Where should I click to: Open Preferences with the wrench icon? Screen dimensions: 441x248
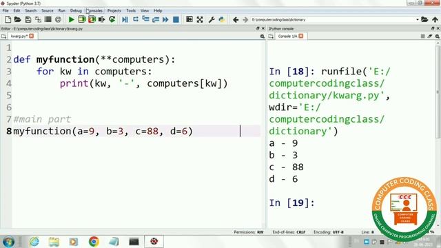(x=212, y=20)
